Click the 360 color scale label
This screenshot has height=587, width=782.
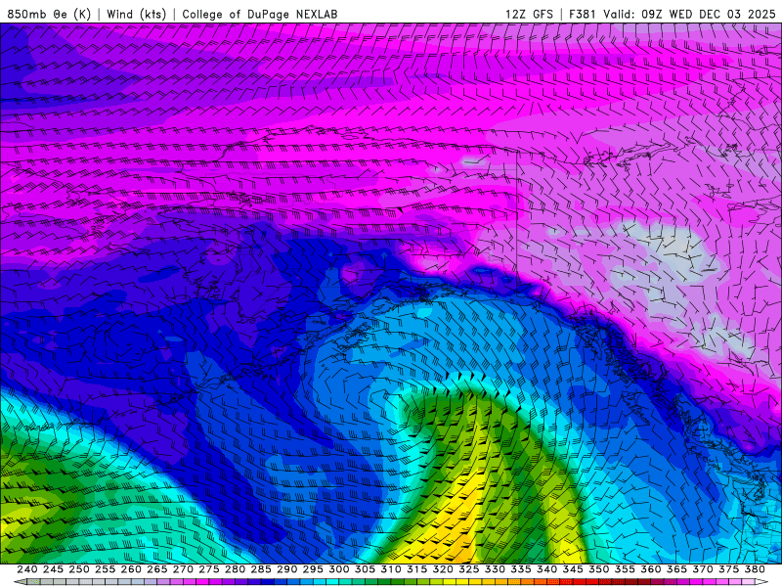click(x=651, y=569)
